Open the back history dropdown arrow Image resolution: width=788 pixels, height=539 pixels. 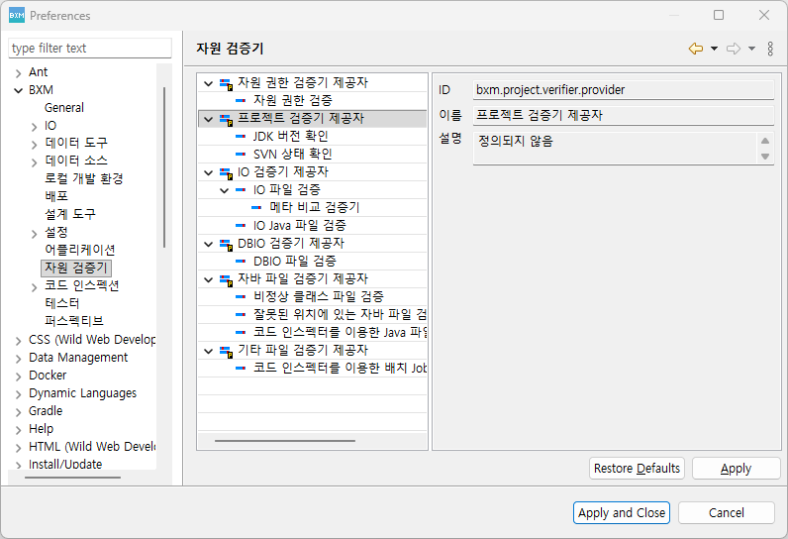715,49
